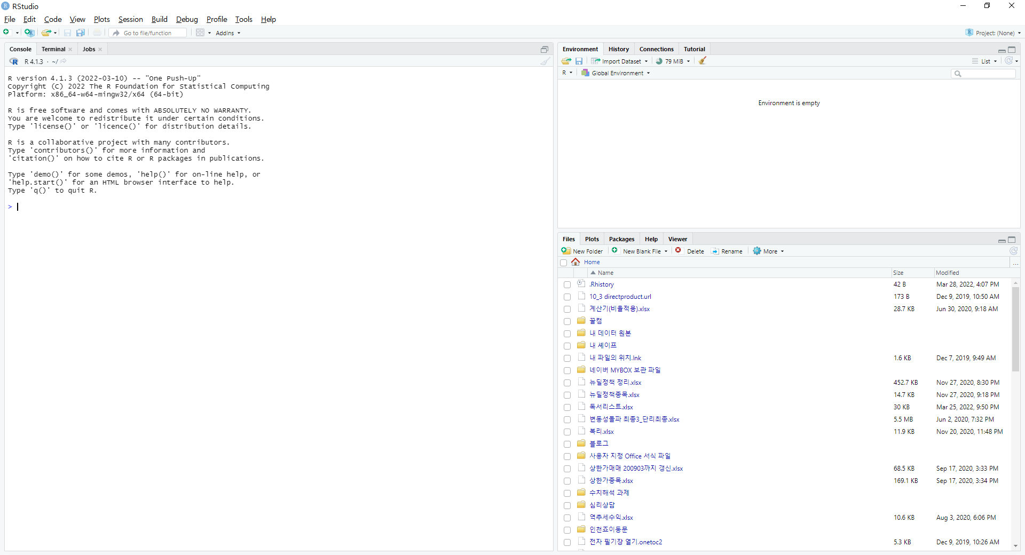Maximize the Files pane

[x=1012, y=240]
